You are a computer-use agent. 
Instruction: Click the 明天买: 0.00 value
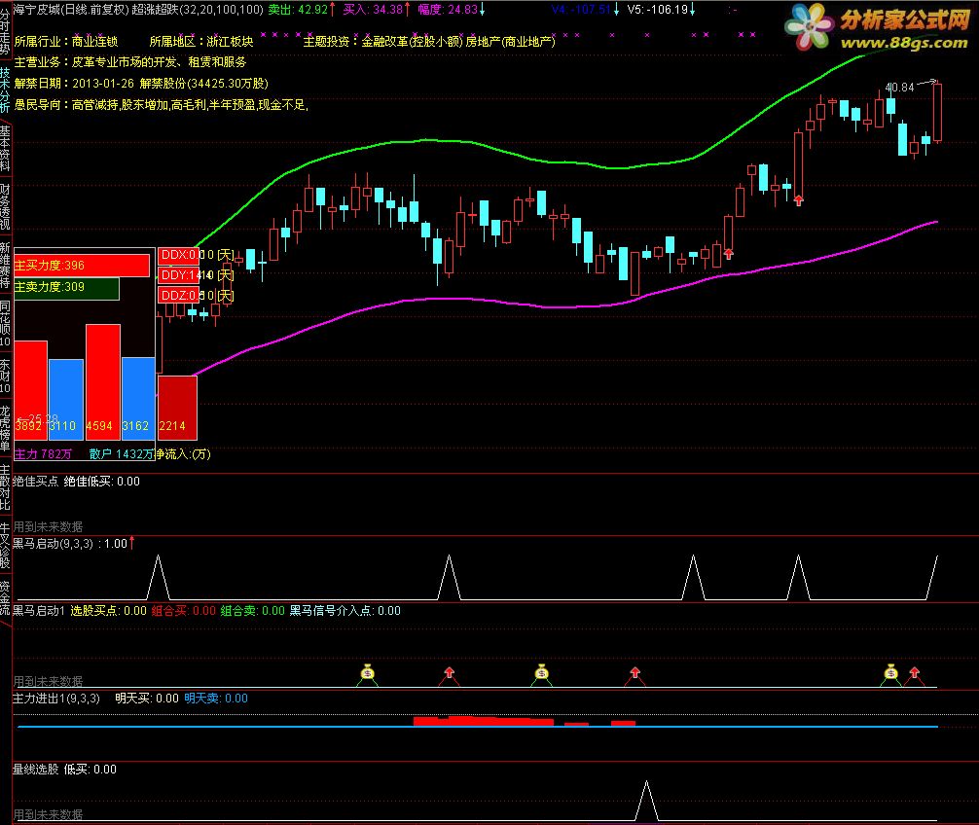coord(147,698)
